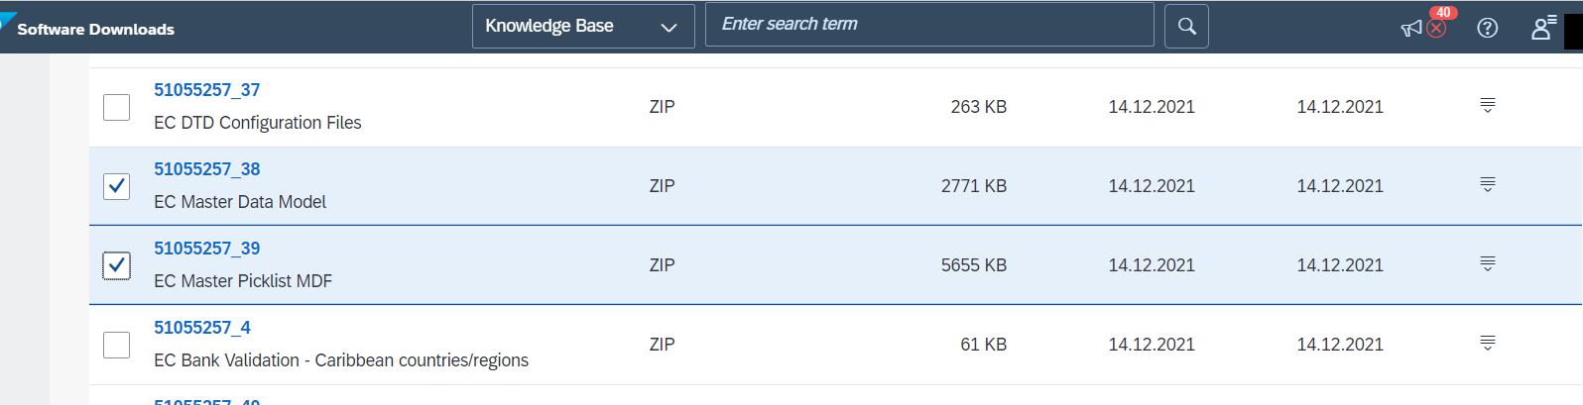Open the user profile menu icon

1542,28
